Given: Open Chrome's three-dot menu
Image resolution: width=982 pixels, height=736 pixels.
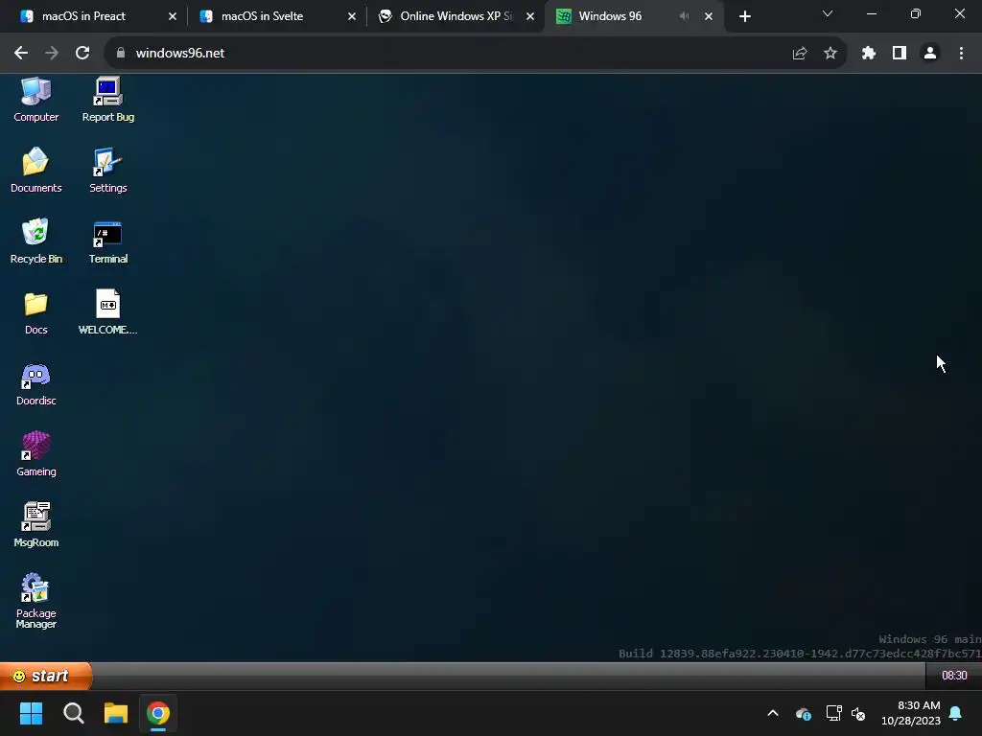Looking at the screenshot, I should (961, 54).
